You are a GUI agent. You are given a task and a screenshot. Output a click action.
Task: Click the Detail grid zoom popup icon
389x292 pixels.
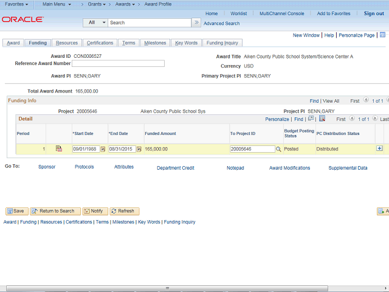(311, 119)
